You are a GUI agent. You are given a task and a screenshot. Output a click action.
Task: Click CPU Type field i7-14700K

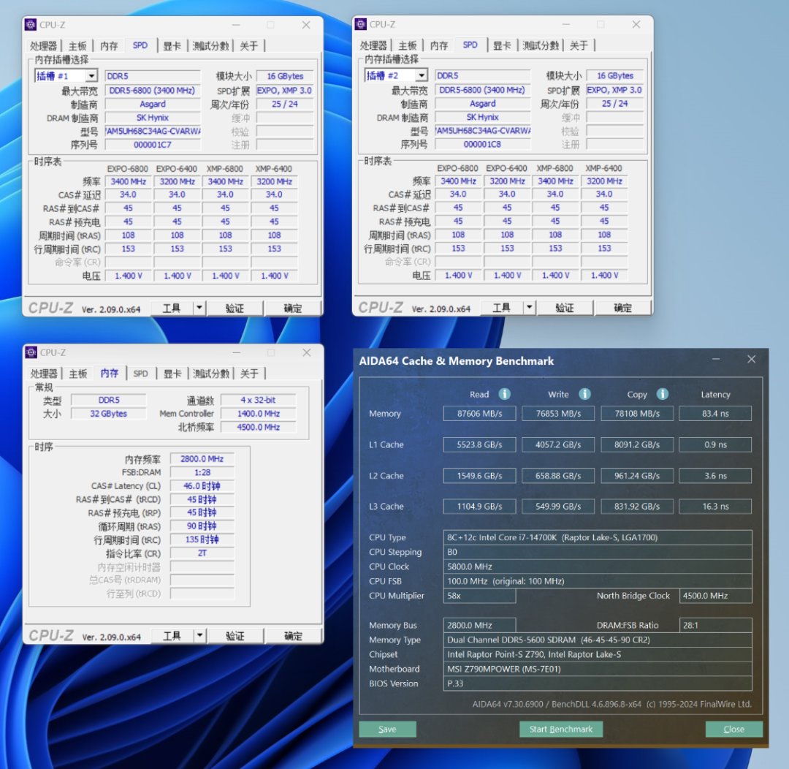coord(598,537)
